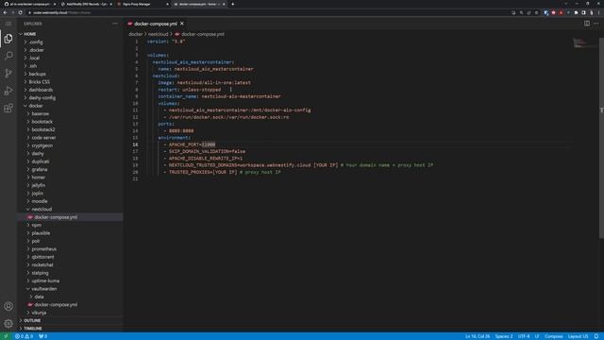Expand the backups folder

[71, 74]
